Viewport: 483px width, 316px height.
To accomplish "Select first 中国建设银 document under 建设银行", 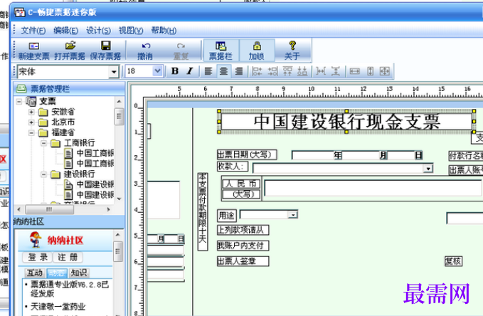I will [95, 184].
